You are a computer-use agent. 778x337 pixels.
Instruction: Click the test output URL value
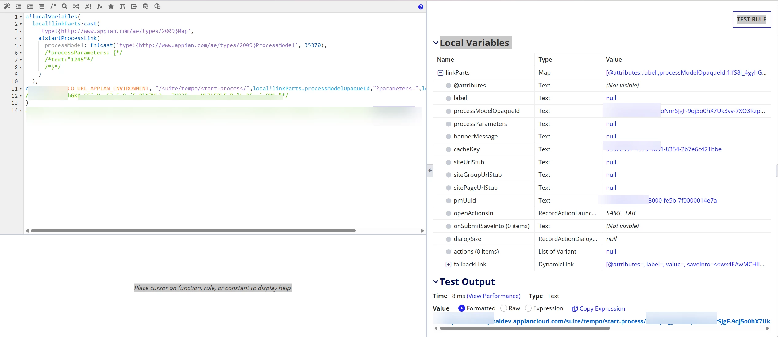(x=602, y=321)
